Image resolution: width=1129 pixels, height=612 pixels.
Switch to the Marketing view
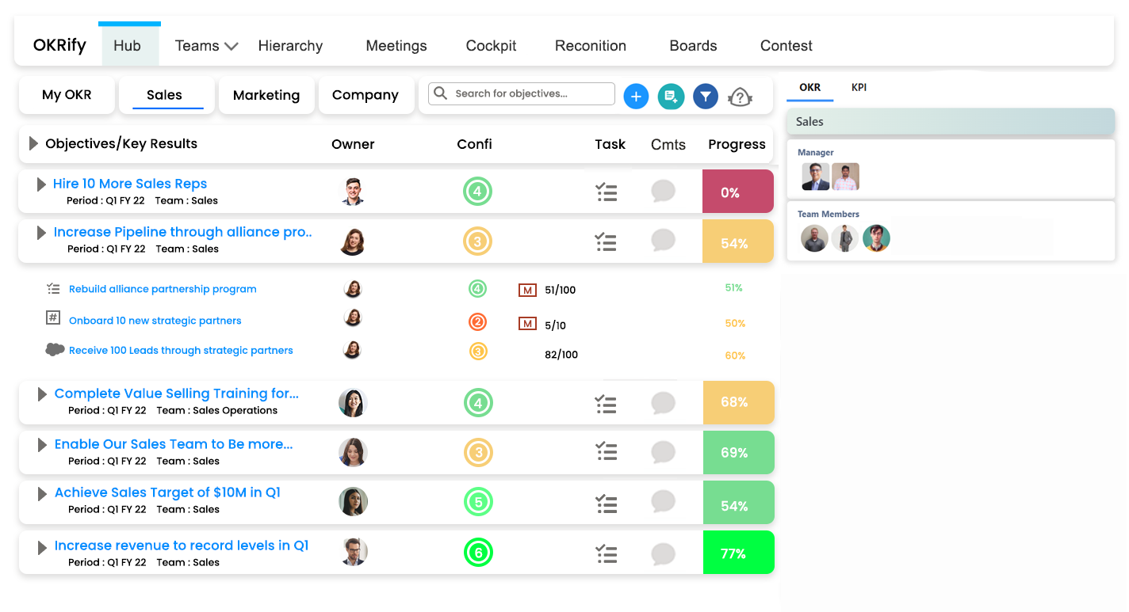(266, 95)
